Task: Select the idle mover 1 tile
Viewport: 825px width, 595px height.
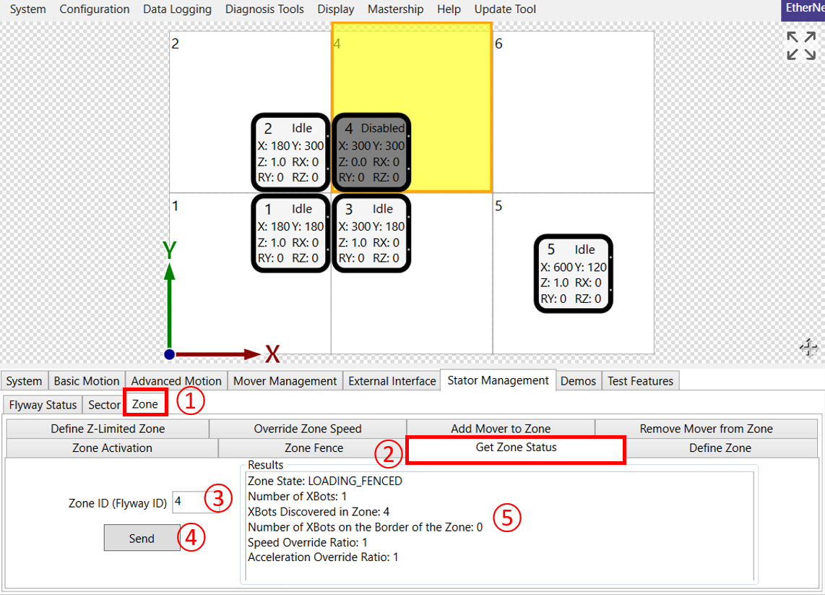Action: coord(290,233)
